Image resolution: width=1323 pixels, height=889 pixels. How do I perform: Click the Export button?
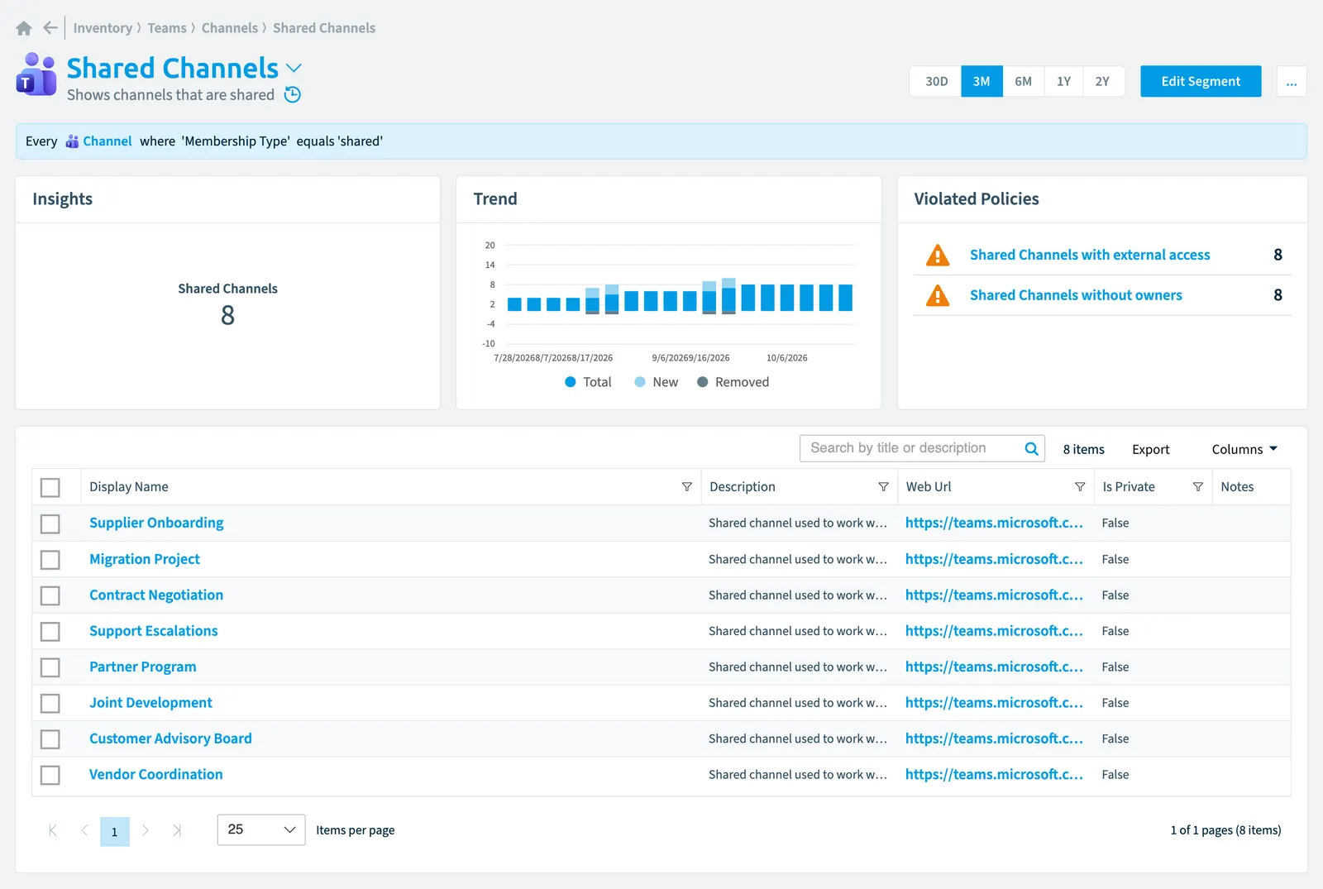[x=1150, y=449]
